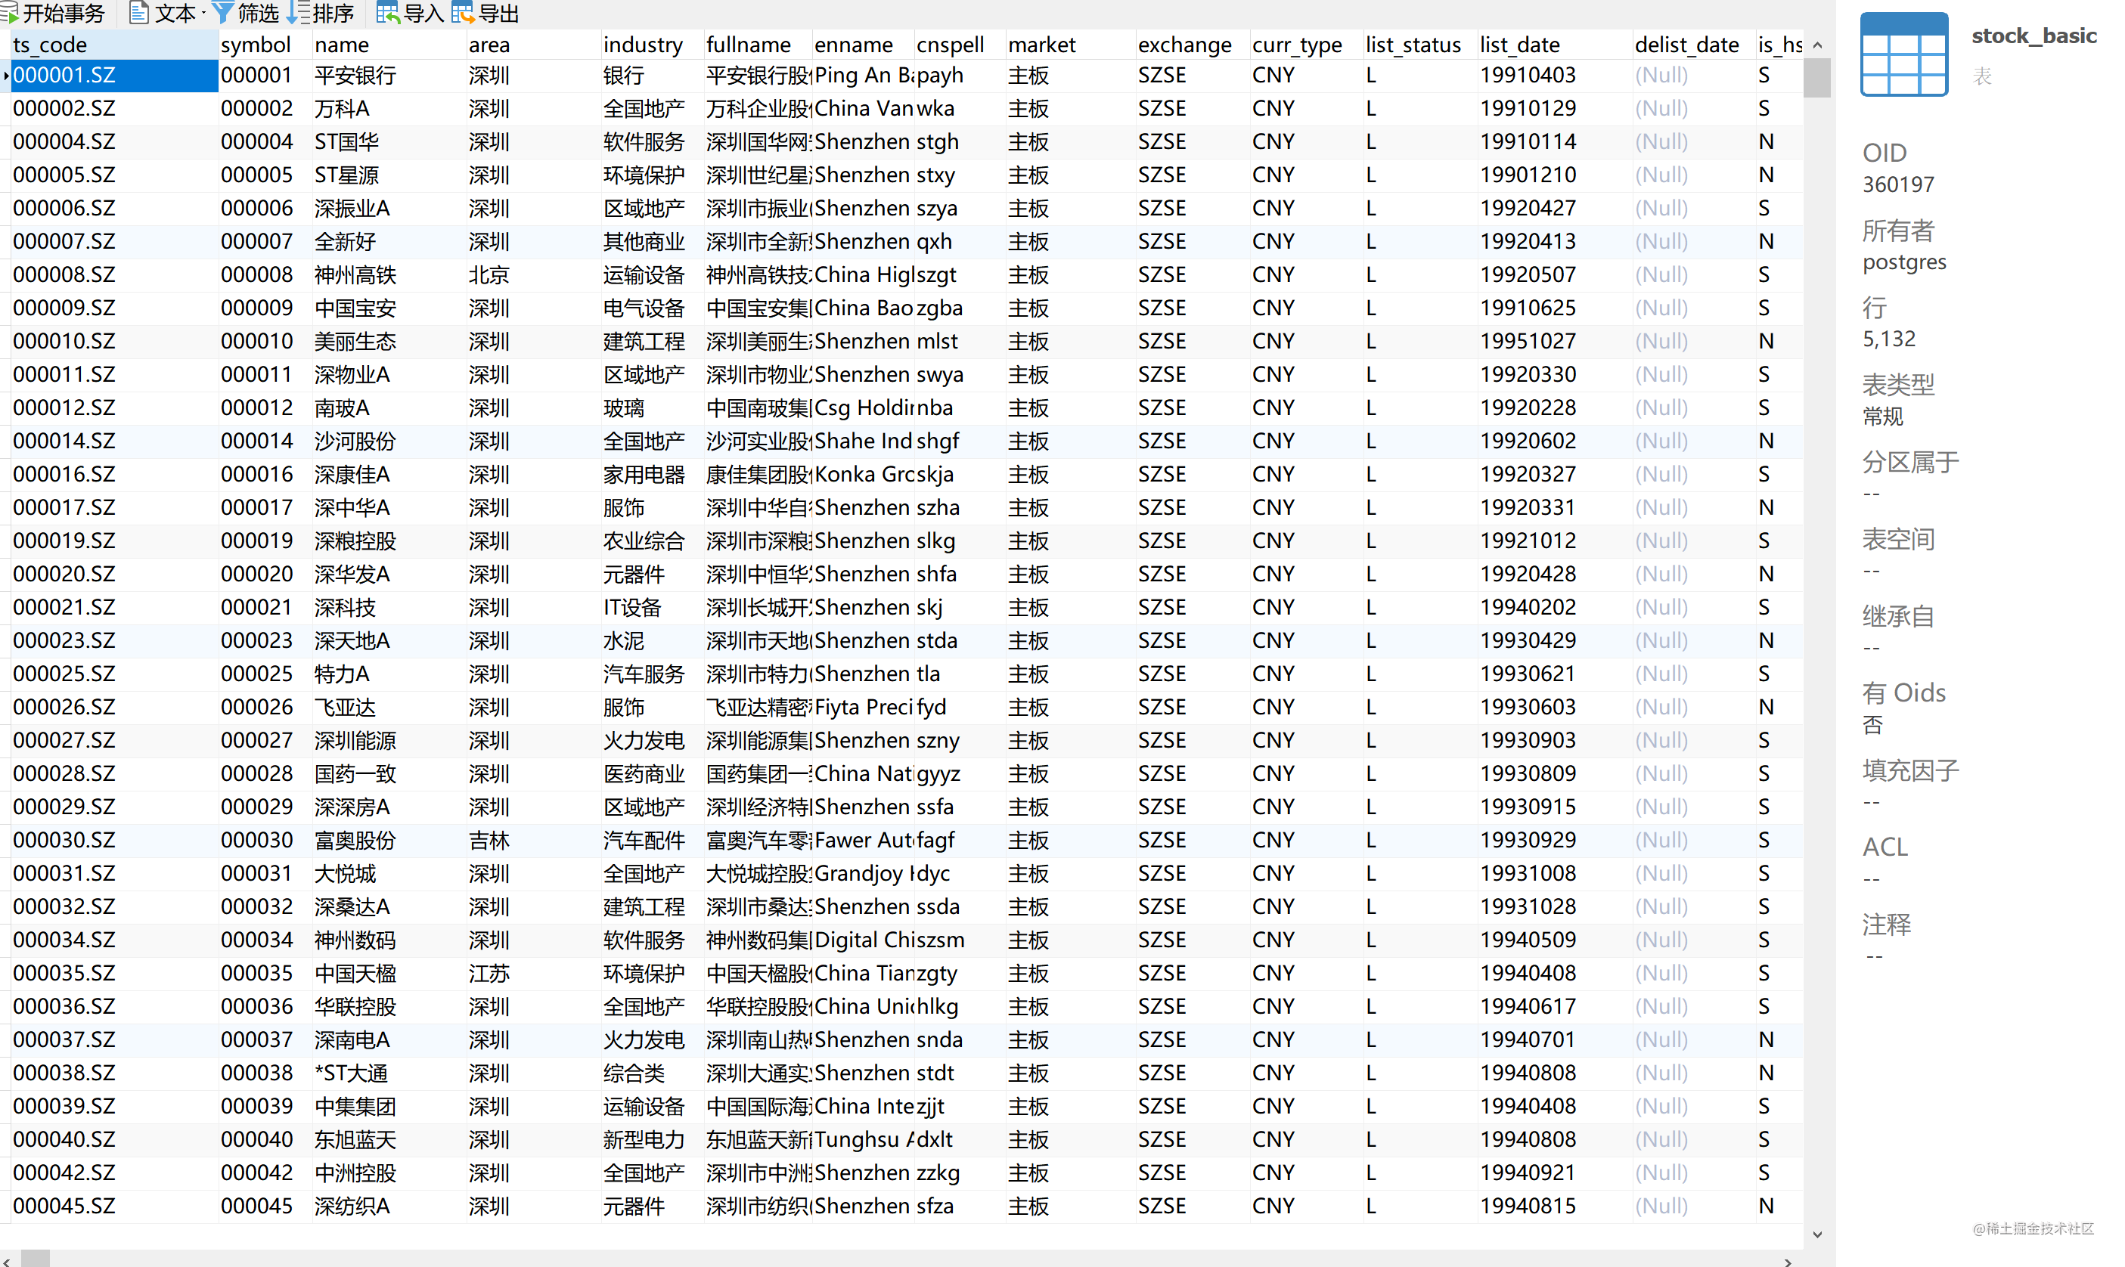Click the 神州高铁 row for 000008.SZ
Image resolution: width=2125 pixels, height=1267 pixels.
pos(355,274)
